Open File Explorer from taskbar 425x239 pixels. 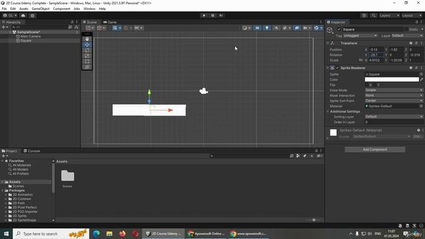[x=109, y=234]
